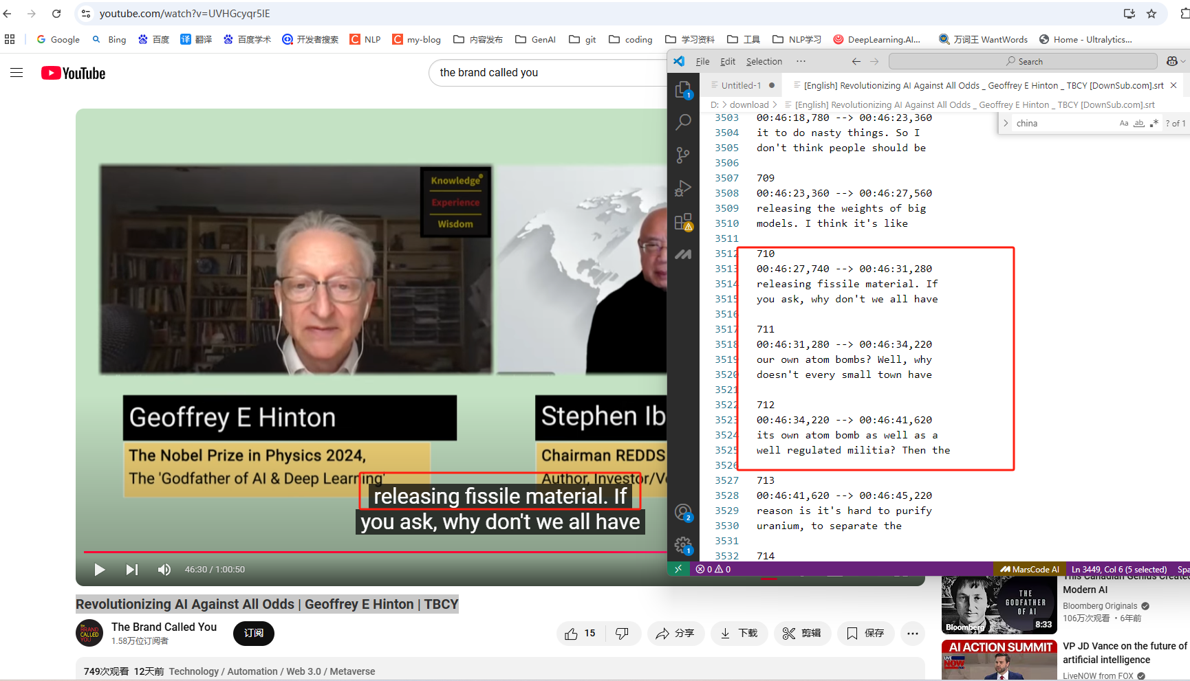
Task: Seek using the red video progress bar
Action: click(x=375, y=552)
